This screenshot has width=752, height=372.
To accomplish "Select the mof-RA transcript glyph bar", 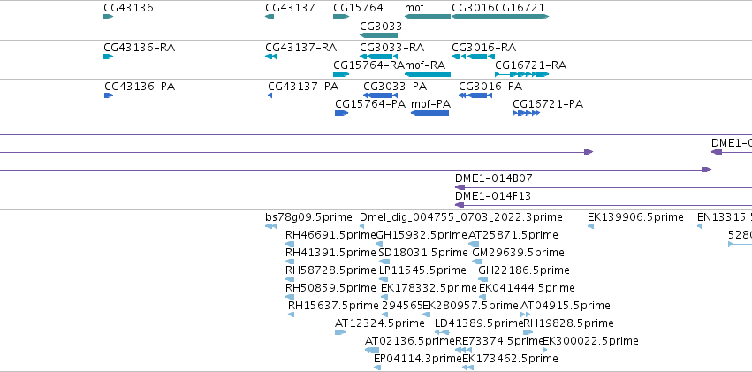I will tap(428, 74).
